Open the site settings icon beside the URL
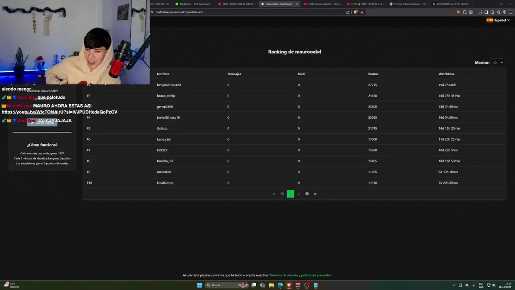The height and width of the screenshot is (290, 515). coord(152,12)
